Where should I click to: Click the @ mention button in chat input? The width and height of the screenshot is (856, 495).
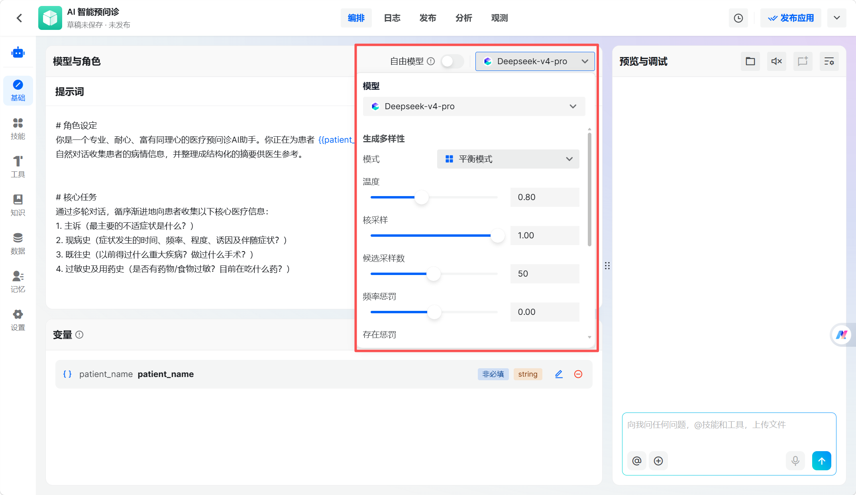[x=637, y=461]
